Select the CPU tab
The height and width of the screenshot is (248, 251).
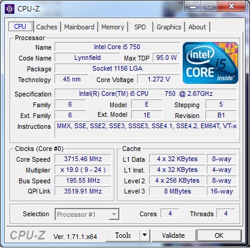[x=20, y=26]
